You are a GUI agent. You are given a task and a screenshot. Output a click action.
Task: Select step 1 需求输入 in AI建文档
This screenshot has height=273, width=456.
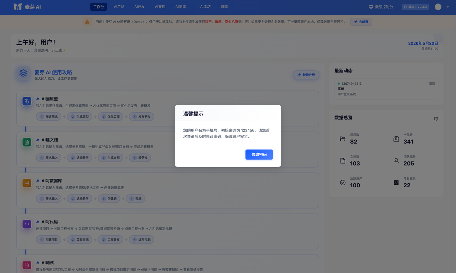(49, 157)
